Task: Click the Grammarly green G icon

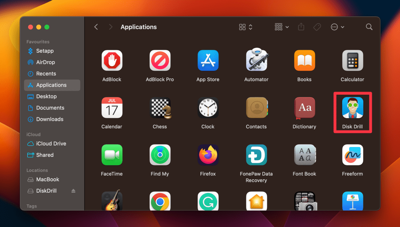Action: coord(208,201)
